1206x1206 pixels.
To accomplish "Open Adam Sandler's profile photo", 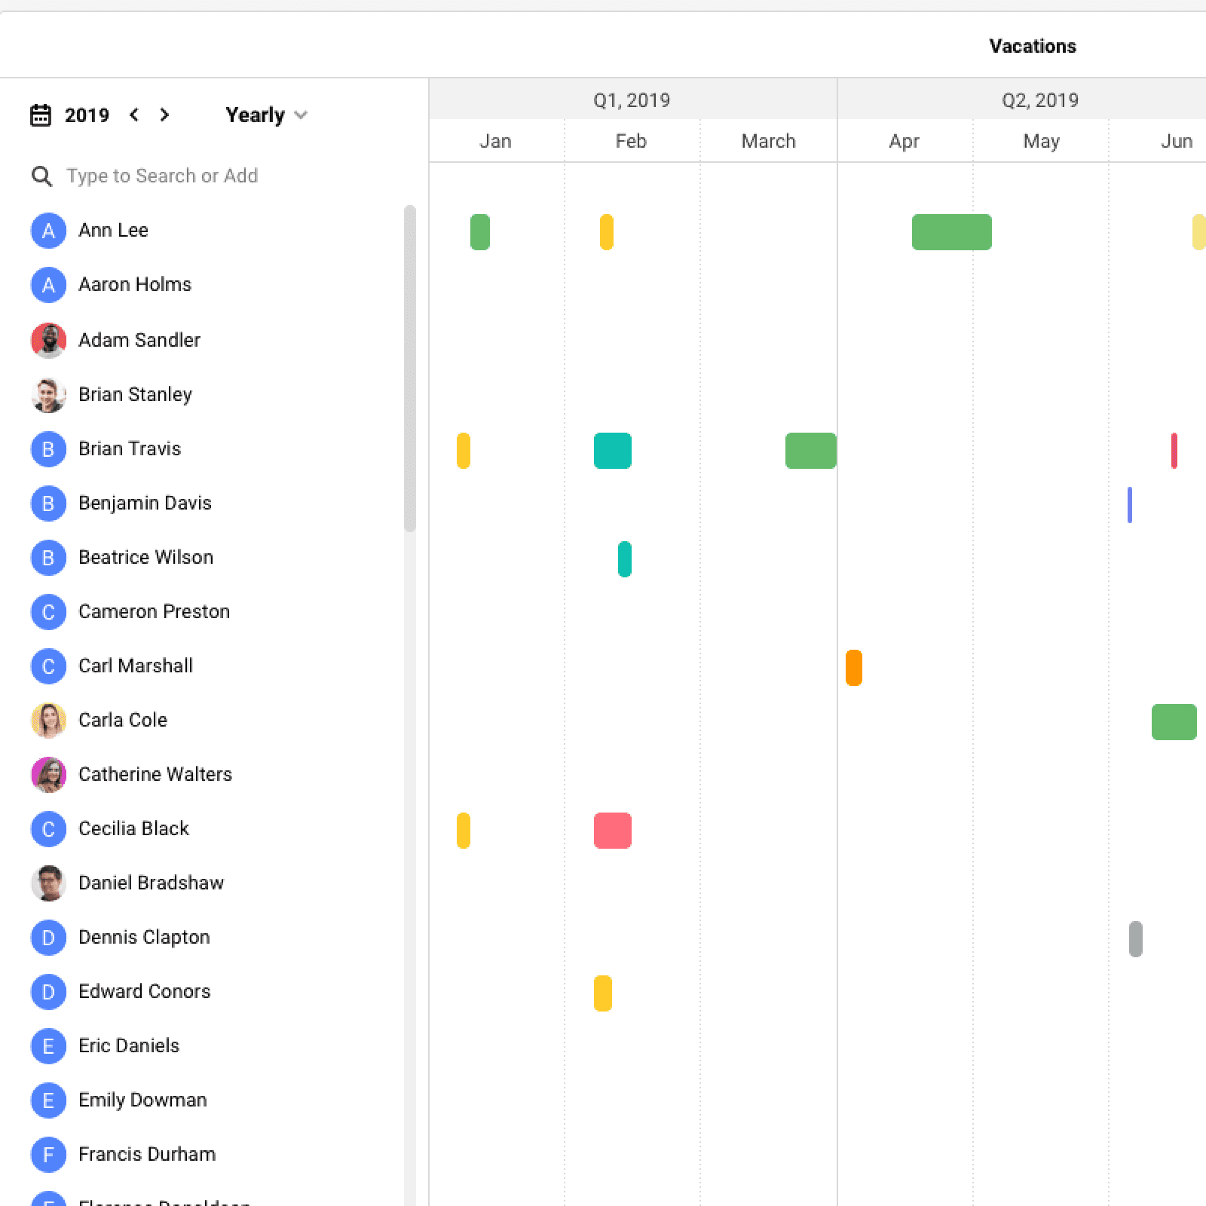I will 48,340.
